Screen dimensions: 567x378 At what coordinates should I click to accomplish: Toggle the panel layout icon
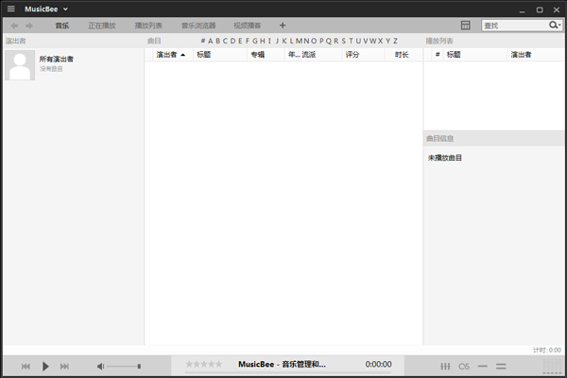[x=466, y=26]
